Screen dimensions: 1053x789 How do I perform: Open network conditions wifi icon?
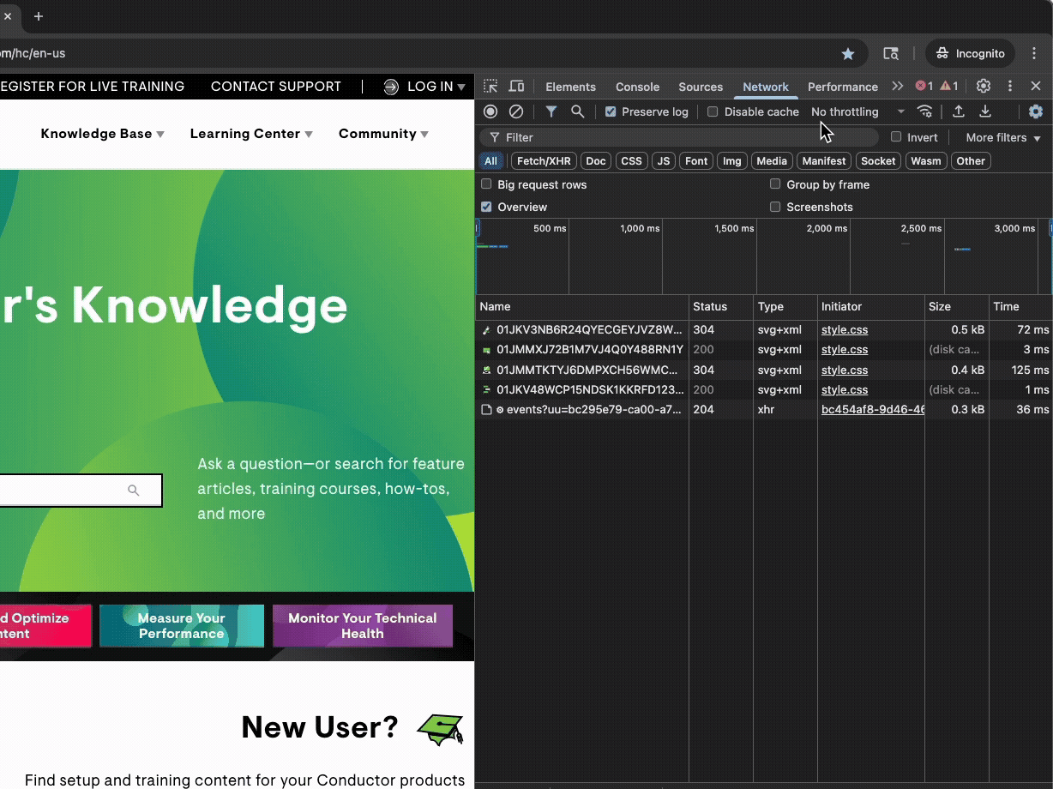(924, 111)
